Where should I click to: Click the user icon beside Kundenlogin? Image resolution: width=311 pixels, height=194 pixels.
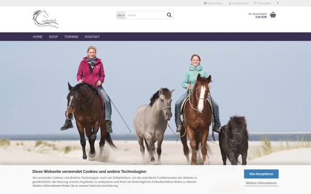pos(230,3)
